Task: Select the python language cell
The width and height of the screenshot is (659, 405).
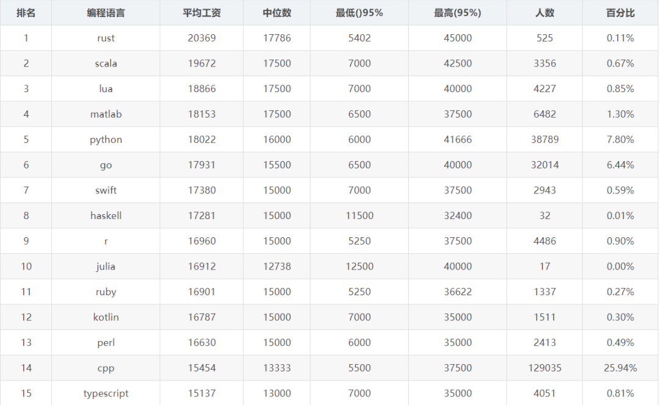Action: [106, 140]
